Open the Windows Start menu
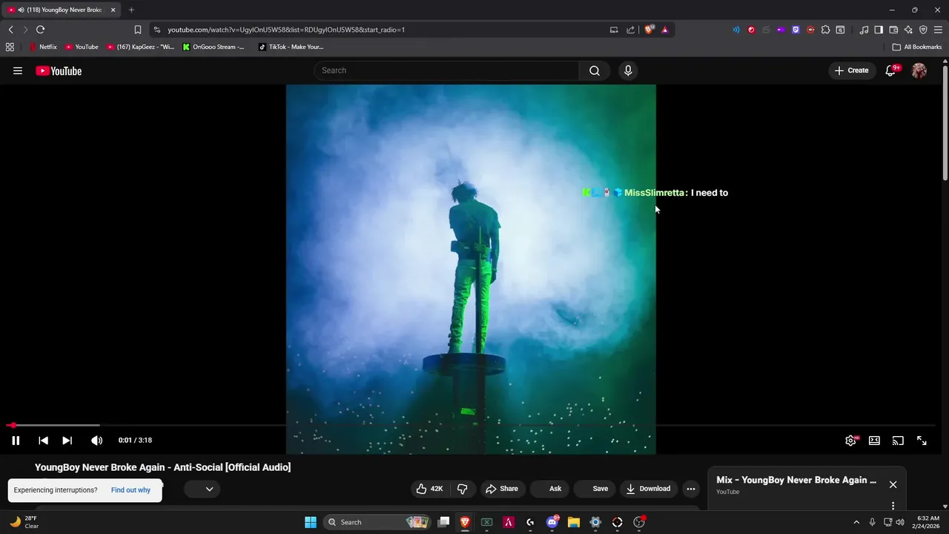Screen dimensions: 949x534 coord(310,522)
